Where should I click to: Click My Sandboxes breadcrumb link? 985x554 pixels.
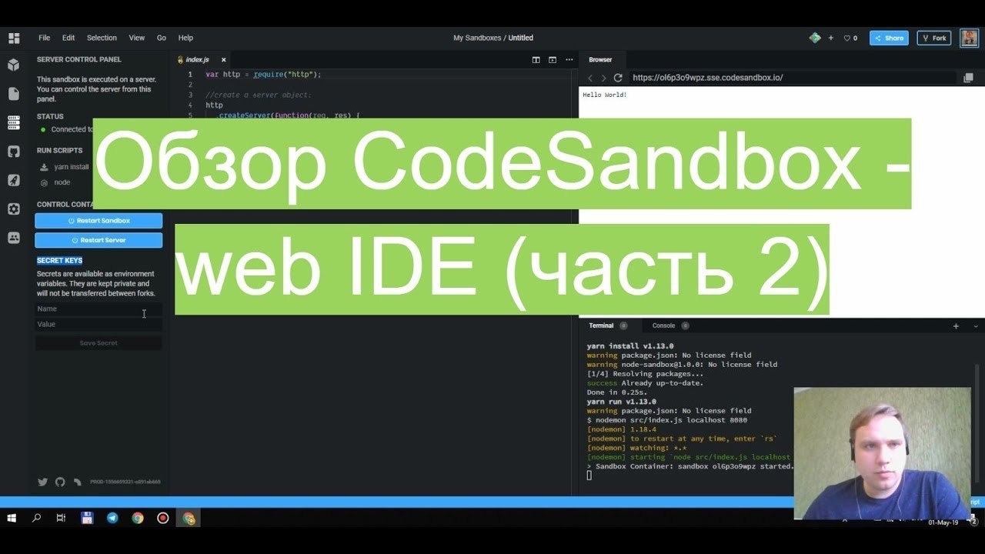pyautogui.click(x=477, y=38)
